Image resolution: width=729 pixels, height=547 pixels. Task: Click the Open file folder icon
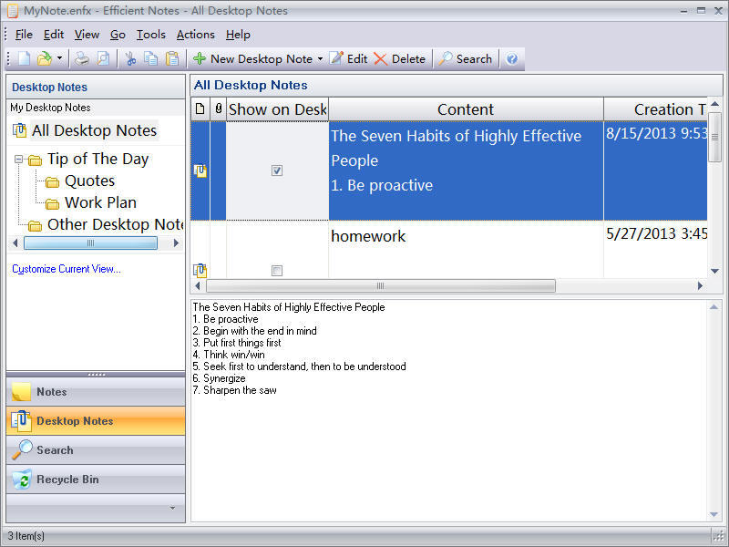(x=44, y=58)
